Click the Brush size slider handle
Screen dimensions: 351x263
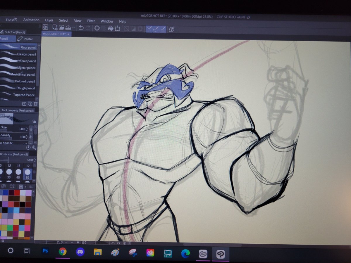(8, 160)
